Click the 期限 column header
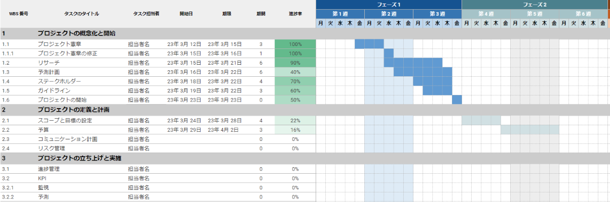610x202 pixels. tap(226, 14)
